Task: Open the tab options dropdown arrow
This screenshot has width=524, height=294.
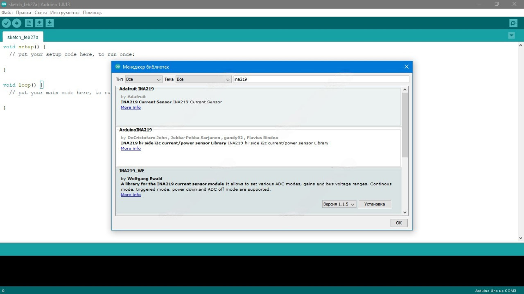Action: click(511, 36)
